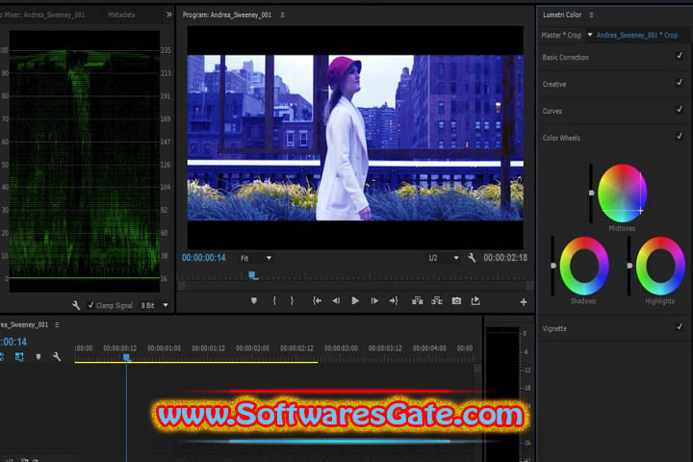This screenshot has height=462, width=693.
Task: Add a marker in Program monitor
Action: click(x=254, y=300)
